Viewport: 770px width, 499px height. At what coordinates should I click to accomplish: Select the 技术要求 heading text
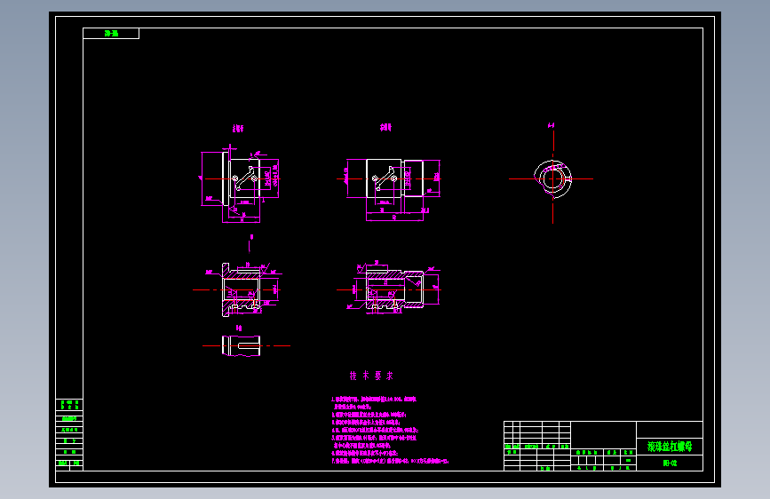tap(371, 376)
